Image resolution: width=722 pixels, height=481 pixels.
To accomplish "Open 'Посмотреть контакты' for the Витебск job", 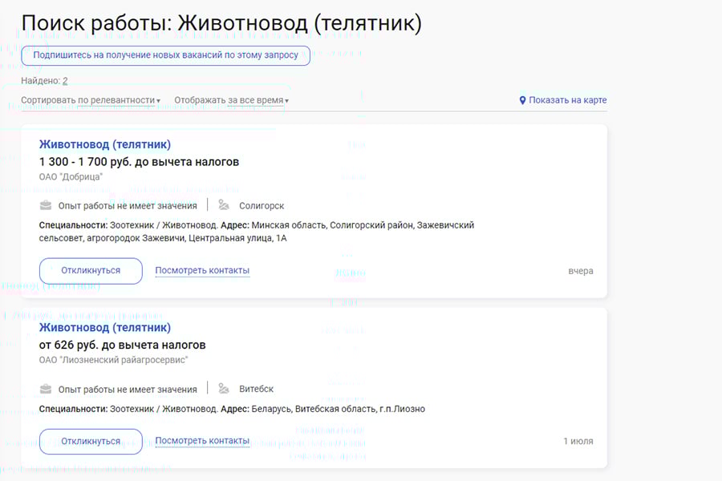I will tap(202, 441).
